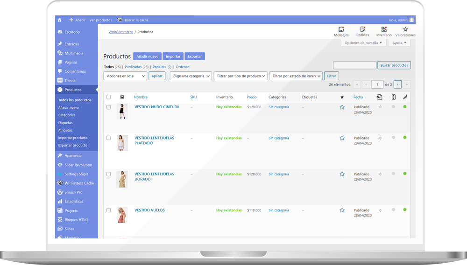Expand Opciones de pantalla panel
This screenshot has height=265, width=467.
(363, 43)
